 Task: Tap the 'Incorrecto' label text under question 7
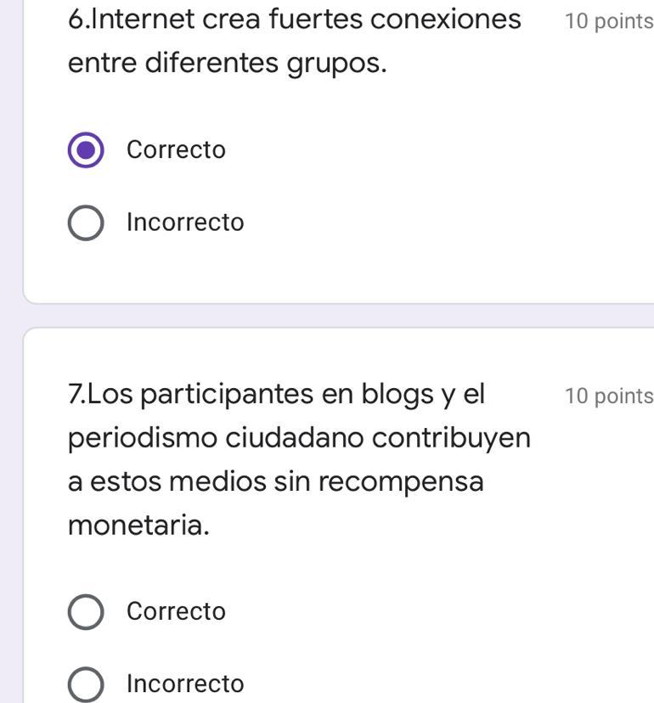click(x=185, y=683)
